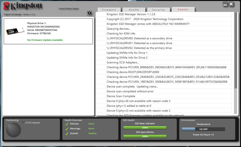Screen dimensions: 241x147
Task: Switch to the Health tab
Action: tap(134, 10)
